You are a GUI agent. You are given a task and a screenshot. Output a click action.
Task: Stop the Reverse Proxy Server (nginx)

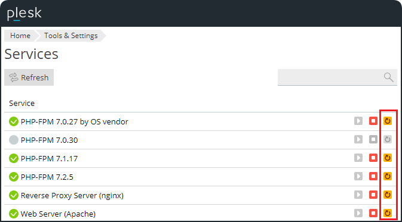tap(373, 195)
